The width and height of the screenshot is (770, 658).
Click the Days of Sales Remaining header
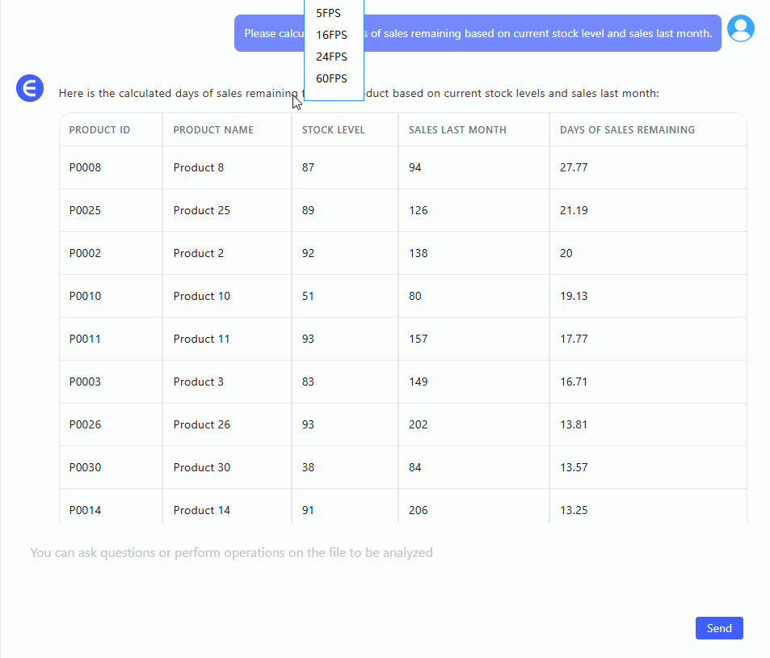tap(627, 130)
